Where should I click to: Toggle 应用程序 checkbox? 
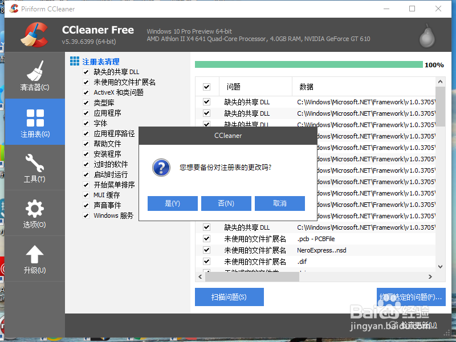pos(86,113)
